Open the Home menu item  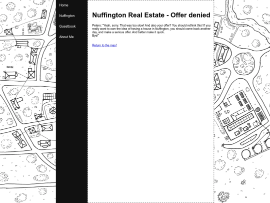pyautogui.click(x=63, y=5)
